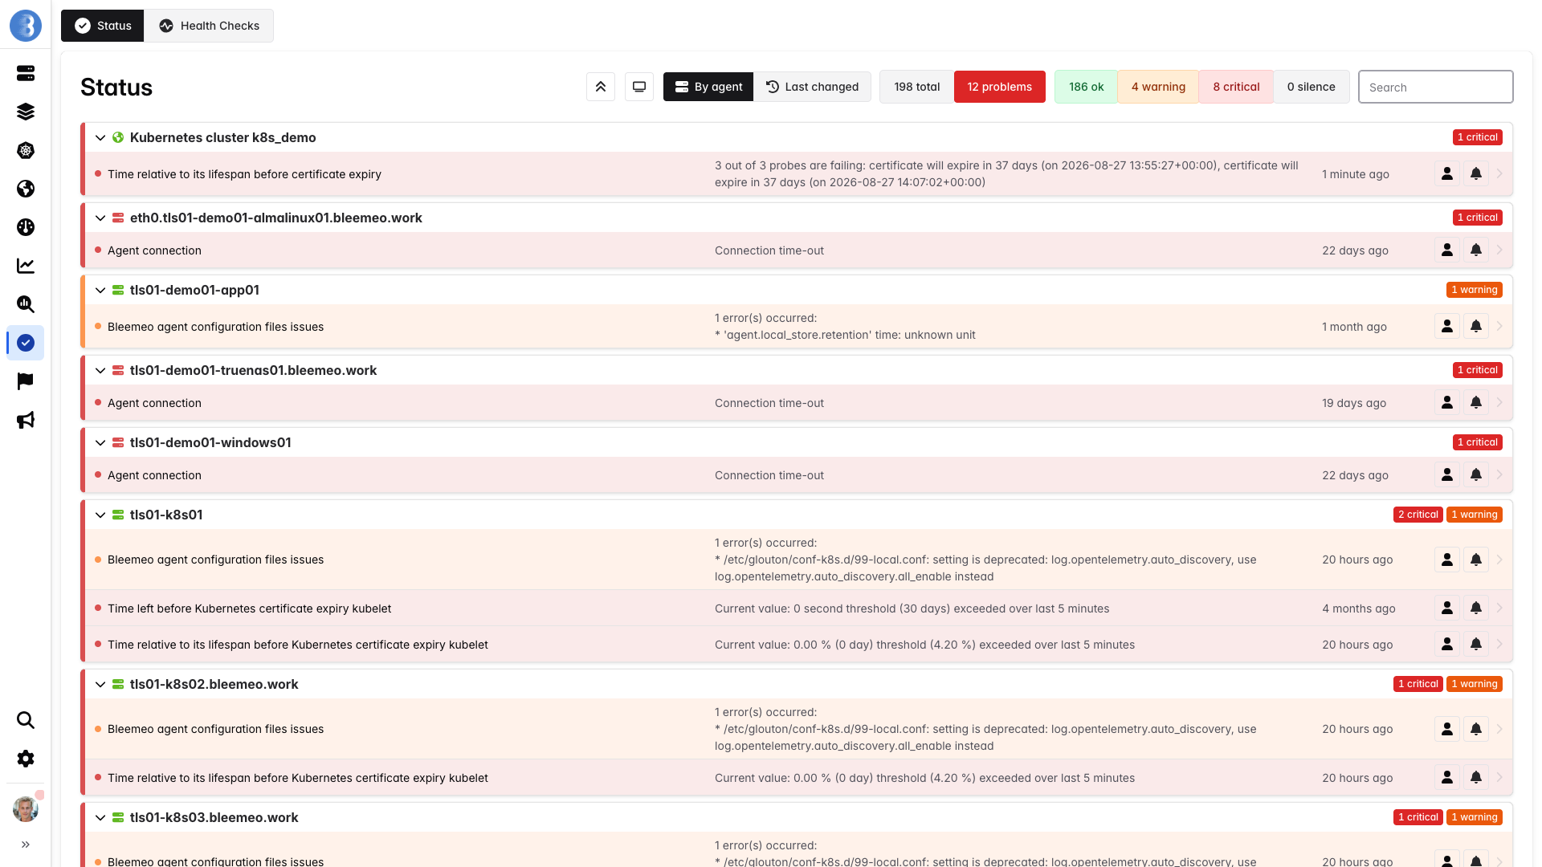
Task: Filter by 4 warning
Action: click(x=1158, y=87)
